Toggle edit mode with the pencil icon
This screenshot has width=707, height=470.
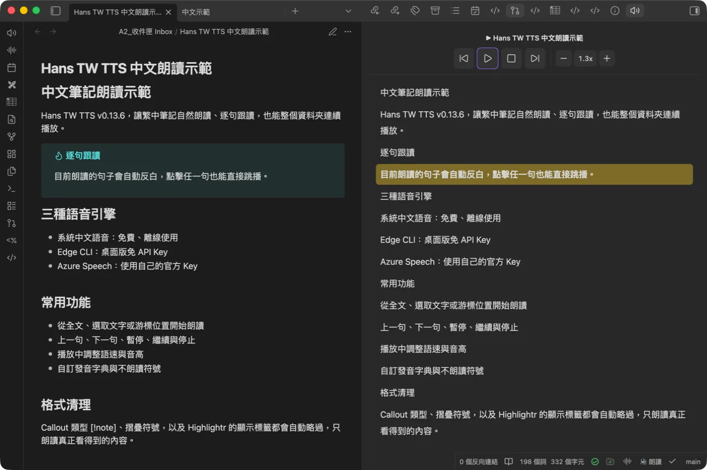(x=332, y=32)
